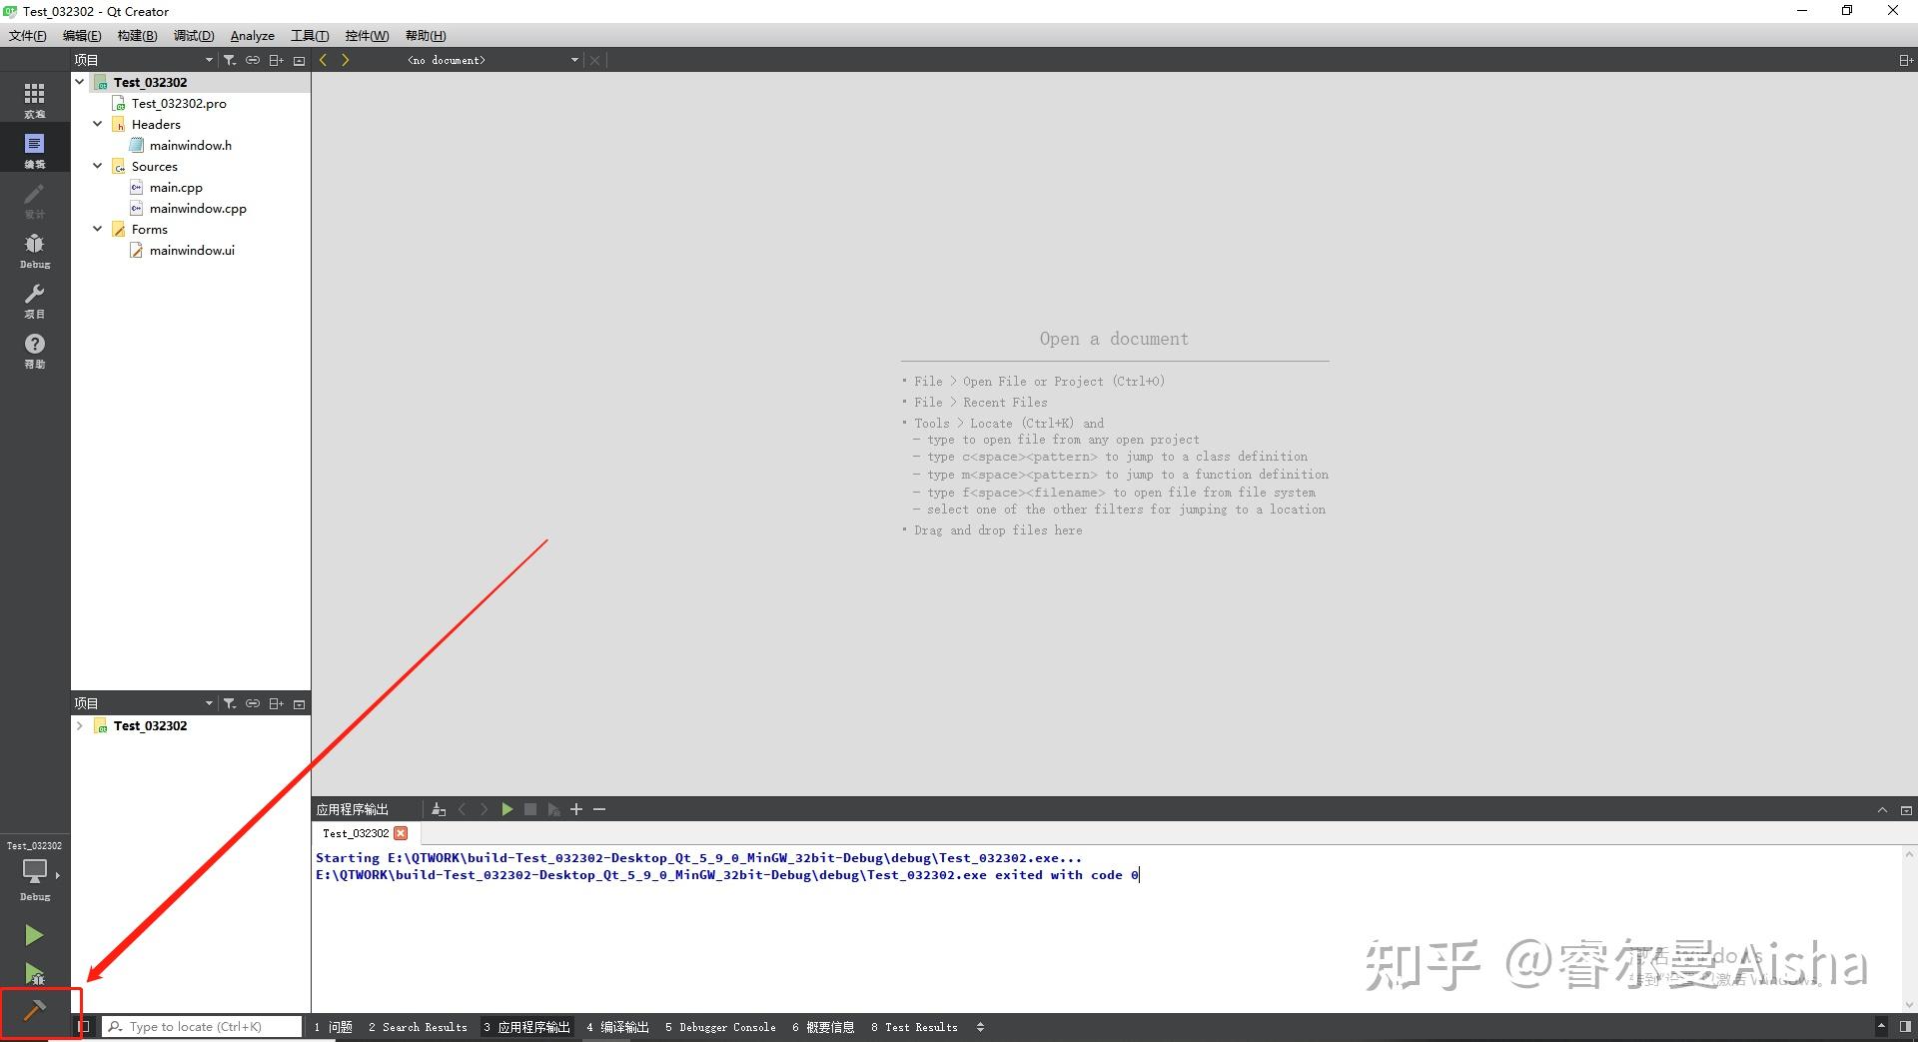Toggle output pane visibility at bottom right
1918x1042 pixels.
pyautogui.click(x=1881, y=1026)
